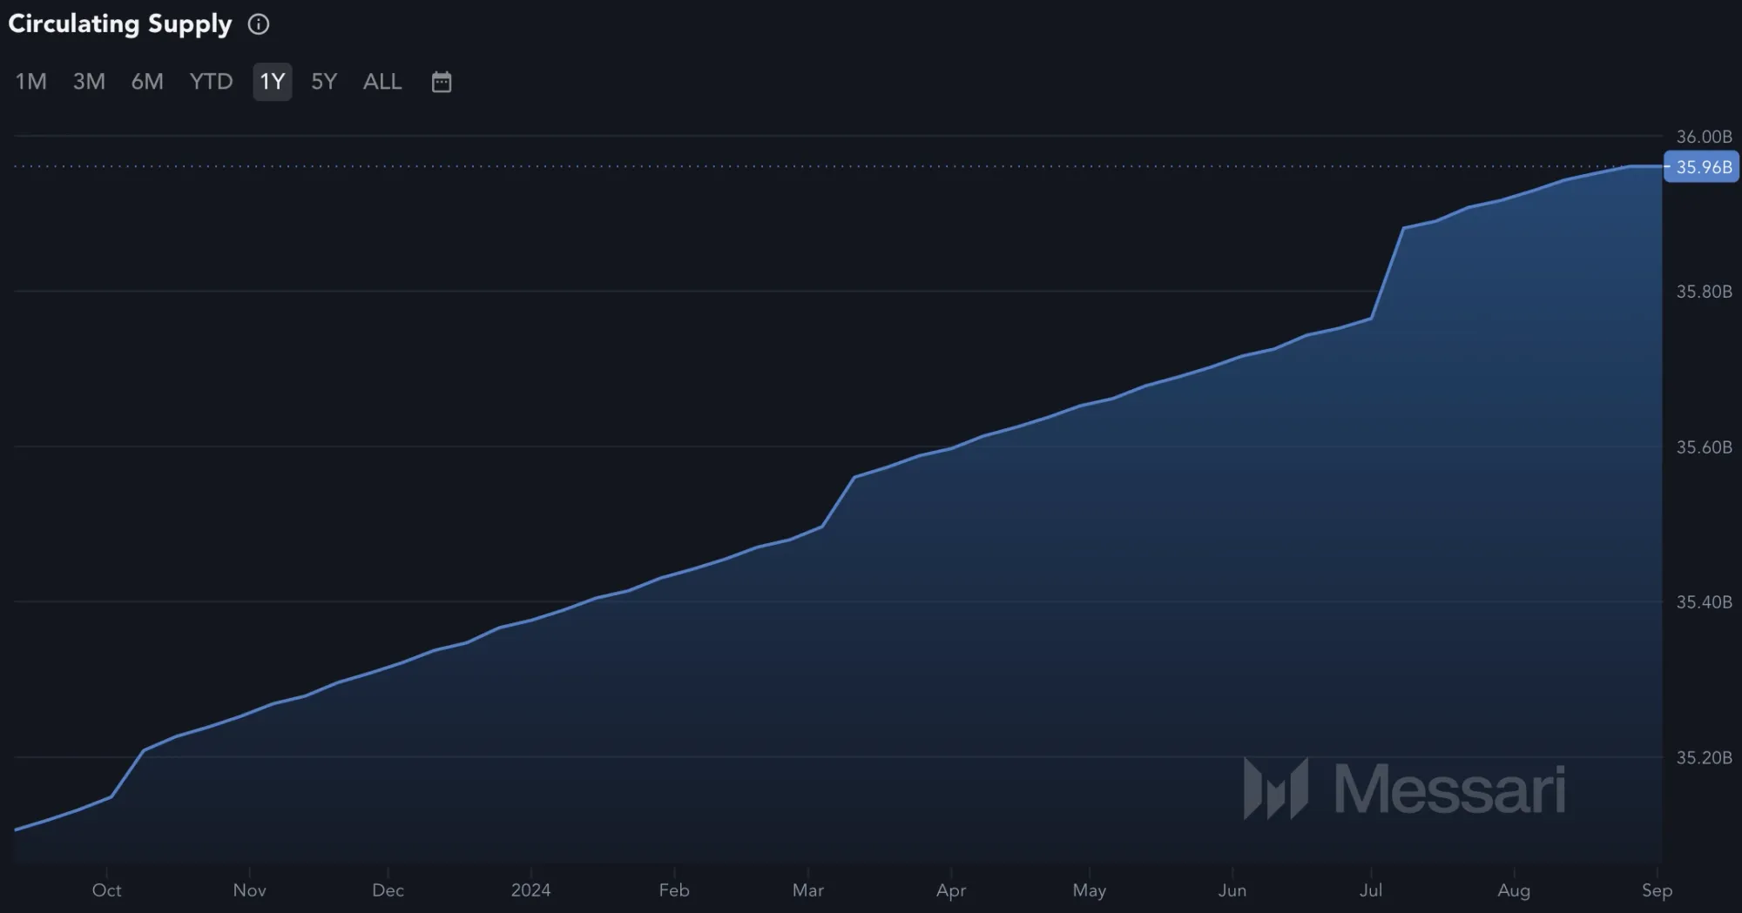Click the 35.40B axis label
The image size is (1742, 913).
pos(1704,602)
